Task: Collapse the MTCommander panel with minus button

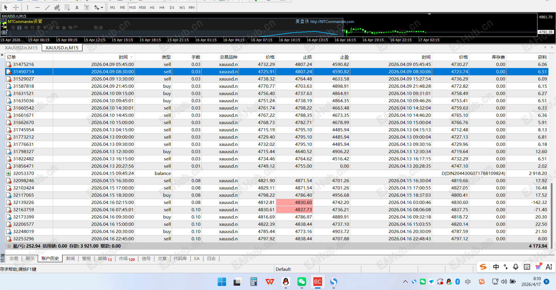Action: (4, 20)
